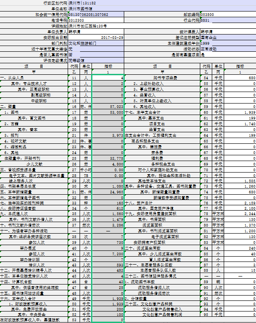
Task: Select the 开架书刊 value 32,778
Action: coord(108,158)
